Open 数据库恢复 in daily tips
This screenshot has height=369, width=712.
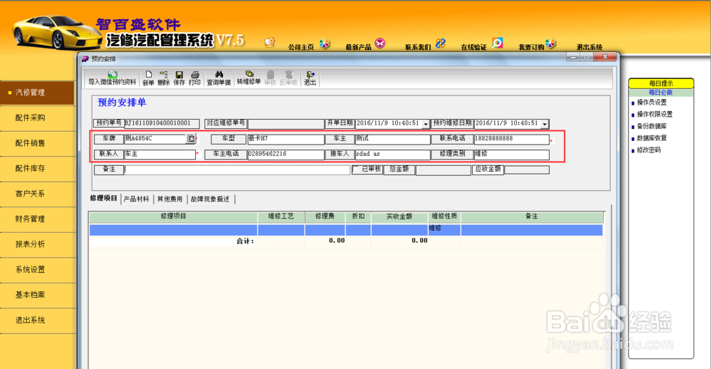[651, 138]
